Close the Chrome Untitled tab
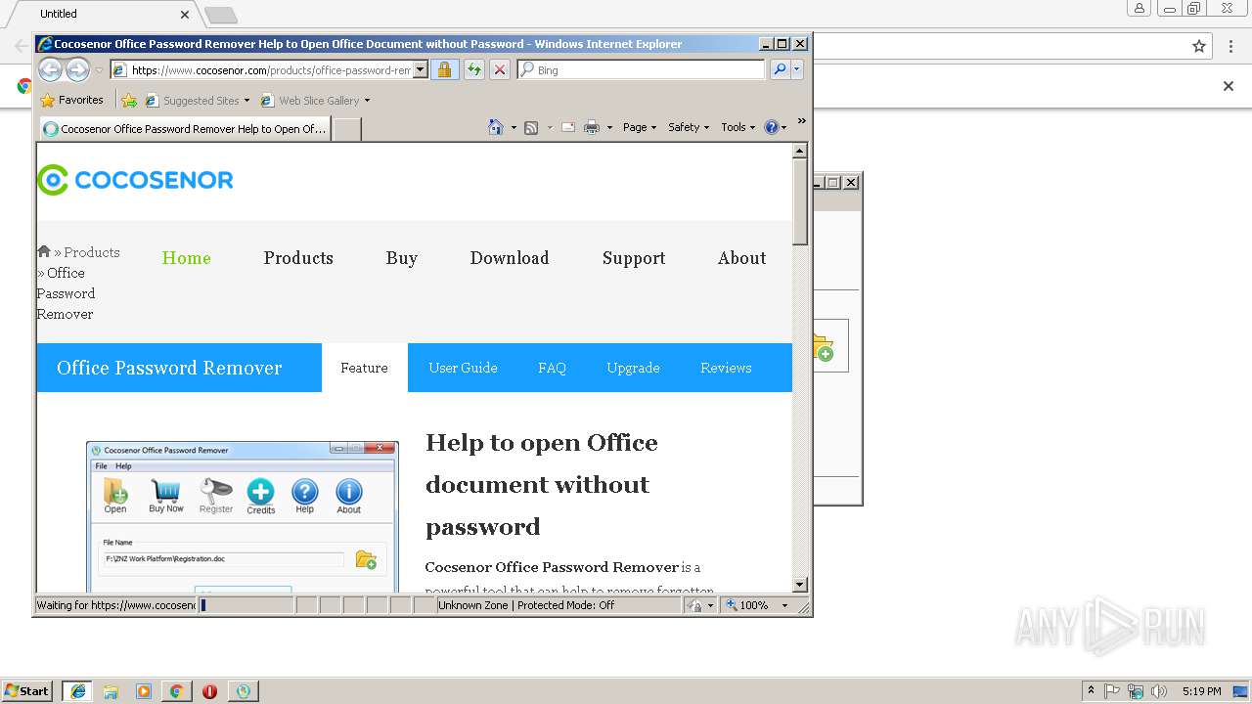The width and height of the screenshot is (1252, 704). click(x=185, y=14)
